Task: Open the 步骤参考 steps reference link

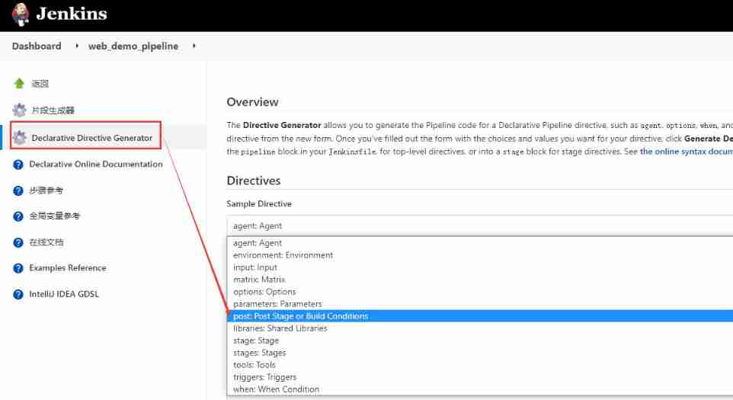Action: pyautogui.click(x=46, y=190)
